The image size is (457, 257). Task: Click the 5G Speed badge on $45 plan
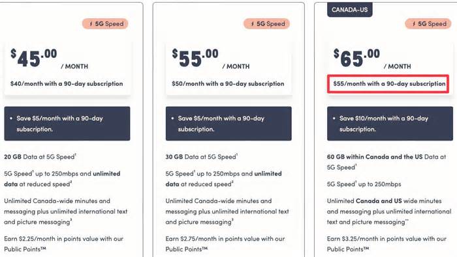click(105, 24)
